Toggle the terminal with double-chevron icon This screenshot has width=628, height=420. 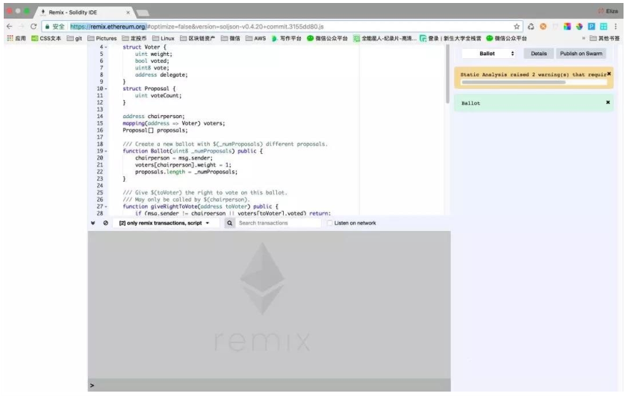pos(93,223)
